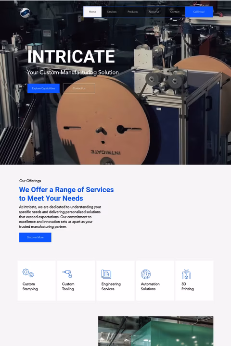
Task: Click the Custom Stamping gears icon
Action: point(28,273)
